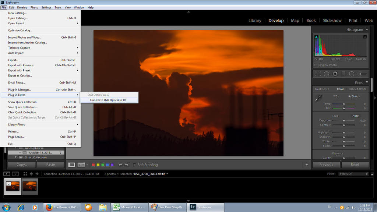Enable the Soft Proofing checkbox
Viewport: 377px width, 212px height.
coord(135,165)
